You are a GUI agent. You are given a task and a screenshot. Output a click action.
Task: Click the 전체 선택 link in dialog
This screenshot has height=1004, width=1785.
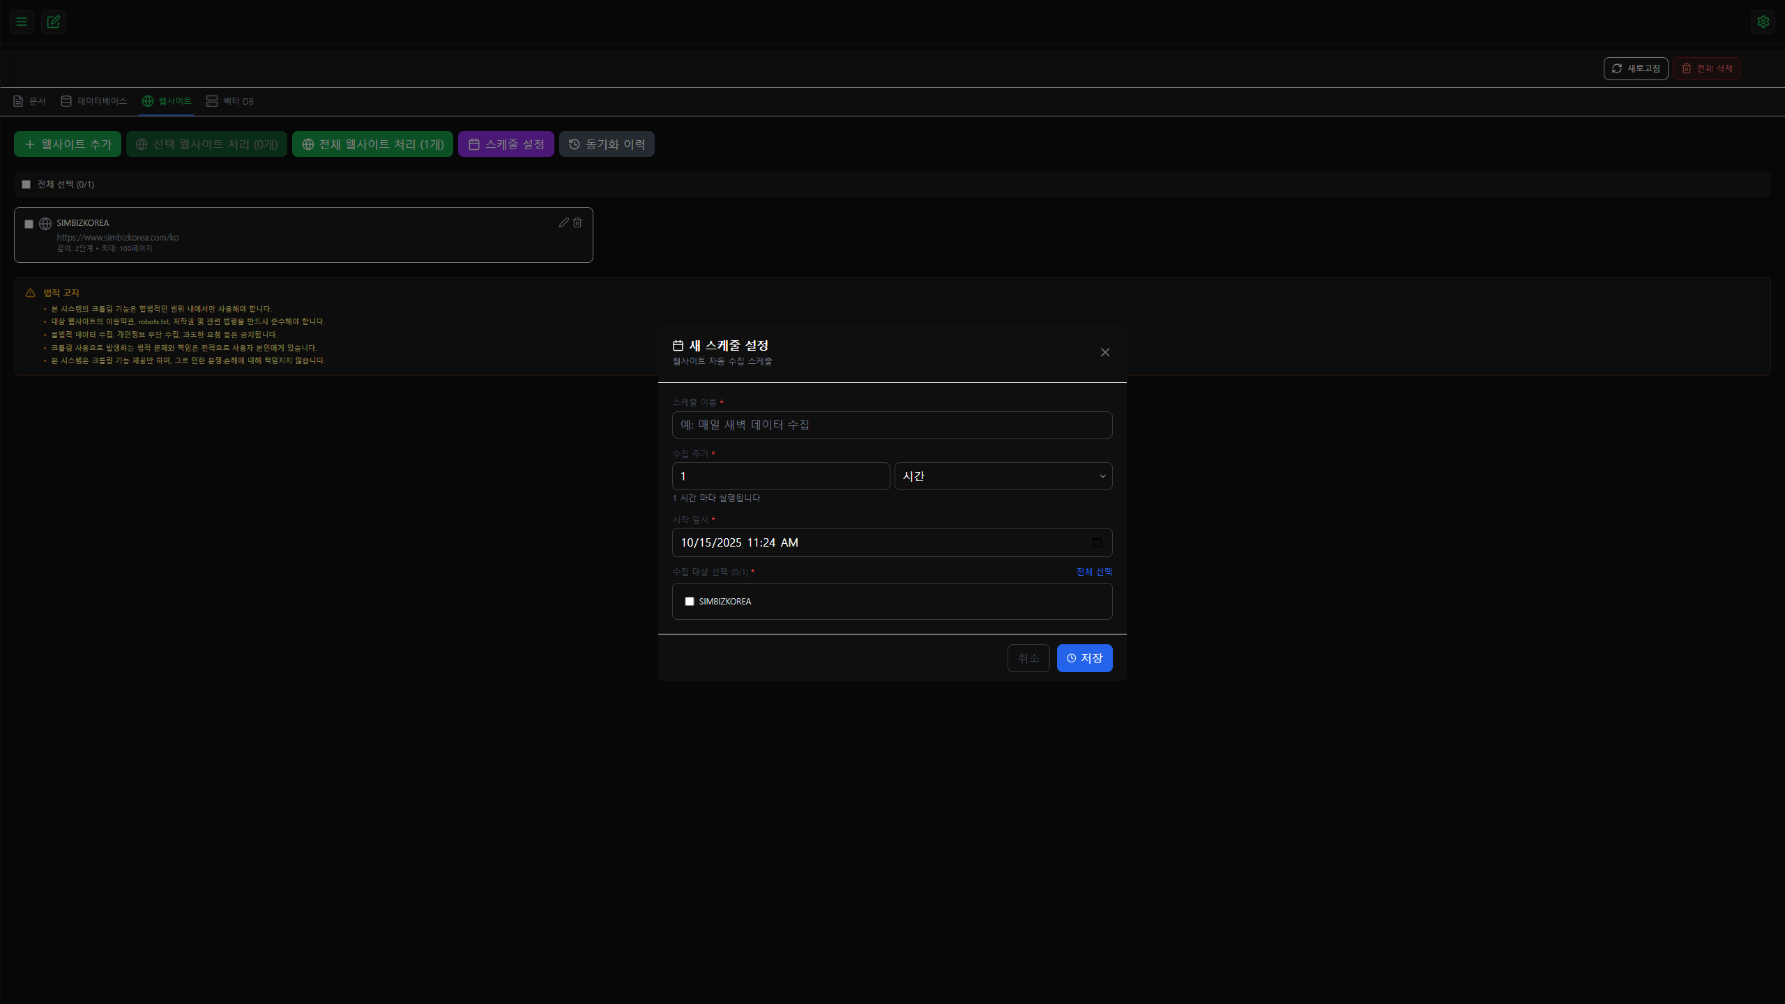pyautogui.click(x=1093, y=572)
